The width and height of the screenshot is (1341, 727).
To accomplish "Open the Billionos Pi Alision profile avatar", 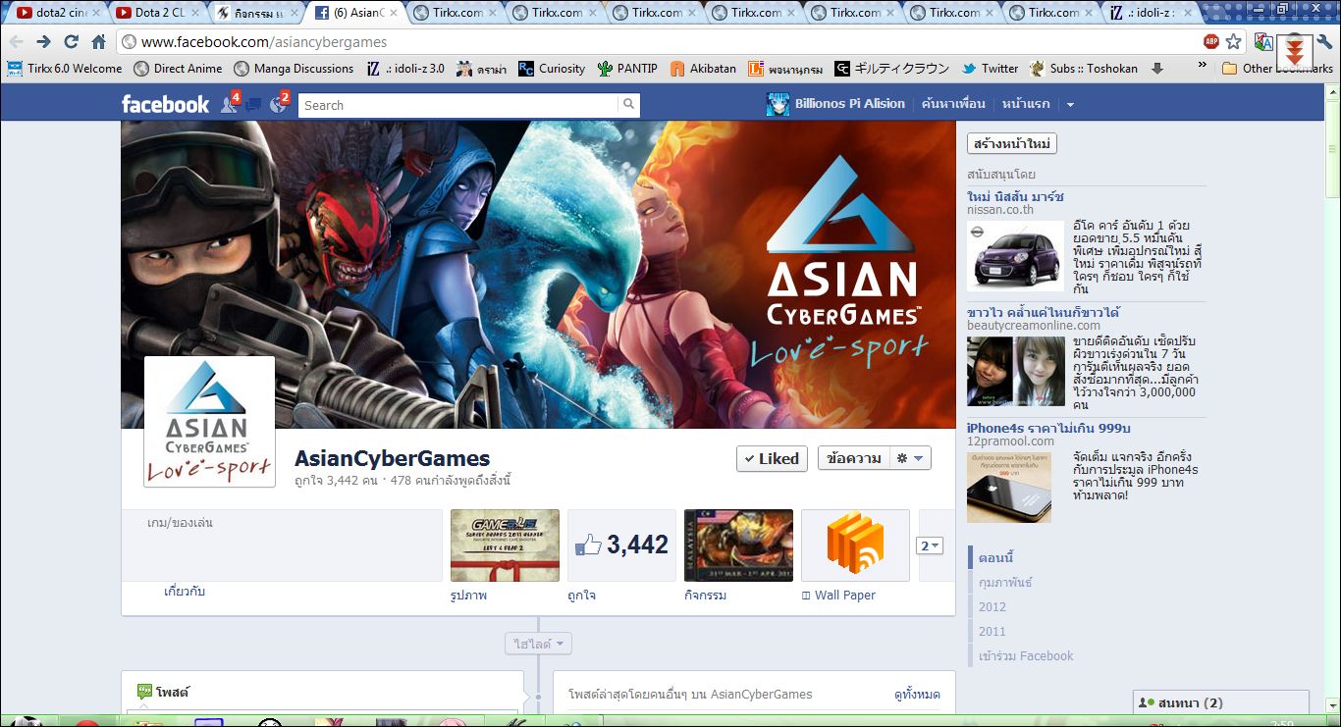I will pyautogui.click(x=778, y=104).
